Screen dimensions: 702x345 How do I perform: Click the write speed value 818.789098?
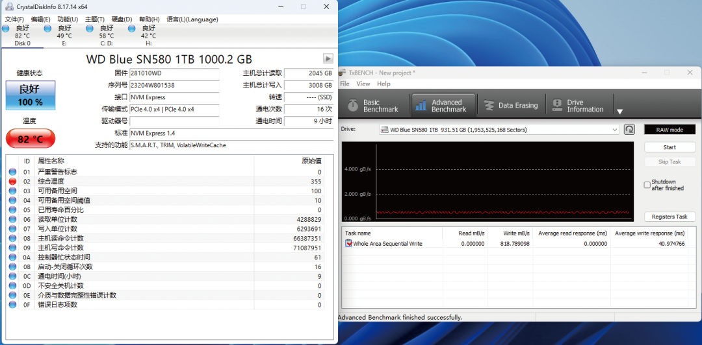coord(515,244)
